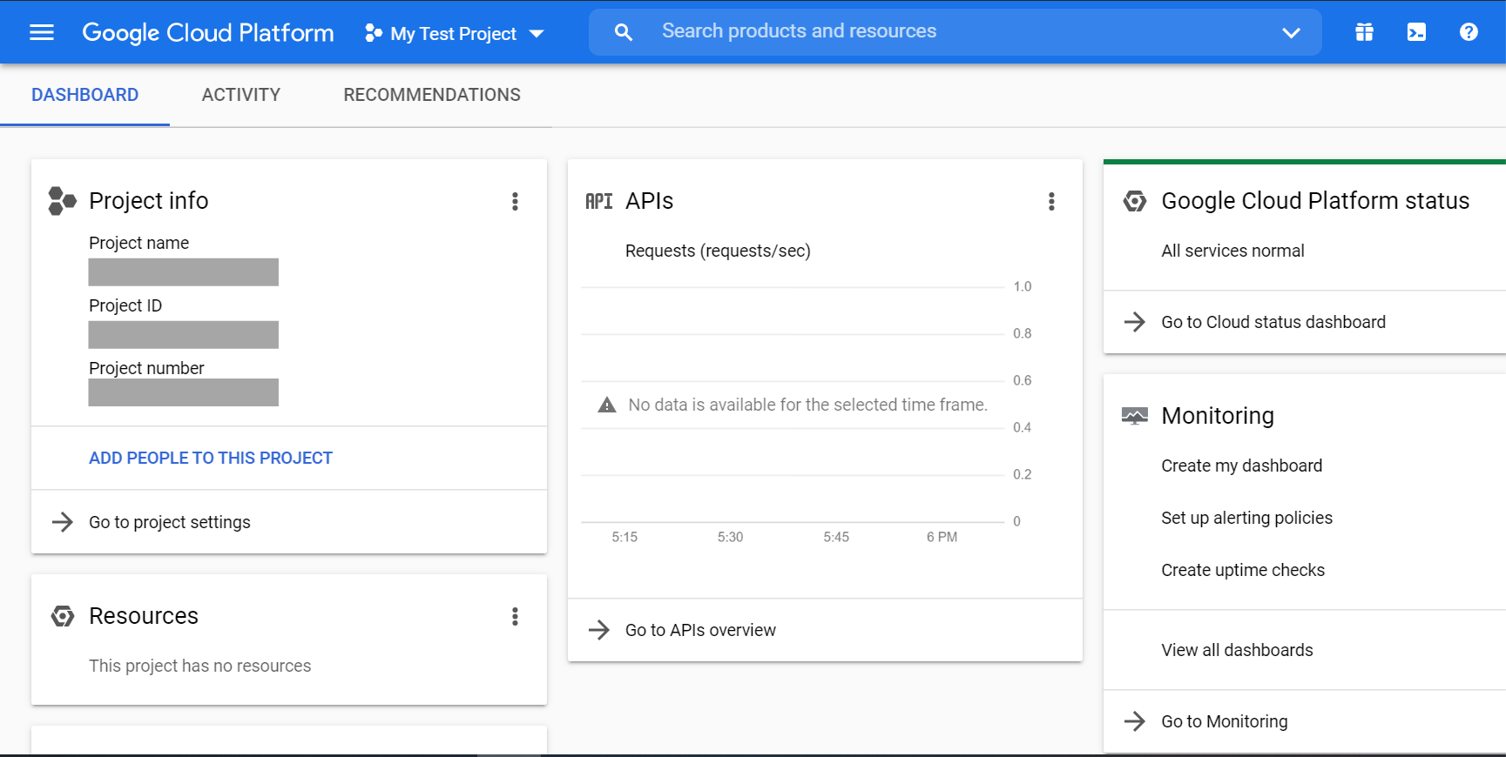Image resolution: width=1506 pixels, height=757 pixels.
Task: Click the Resources card title
Action: pos(144,616)
